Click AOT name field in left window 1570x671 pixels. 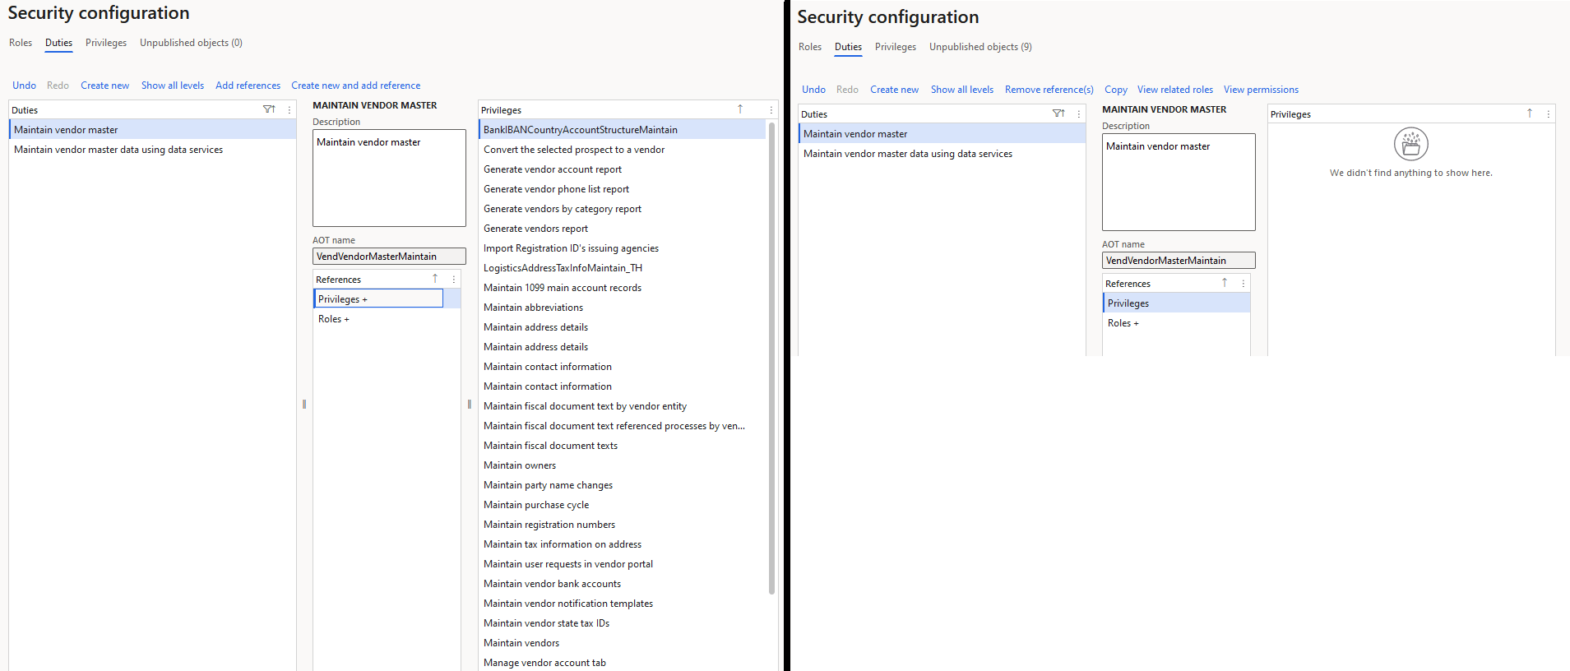389,257
